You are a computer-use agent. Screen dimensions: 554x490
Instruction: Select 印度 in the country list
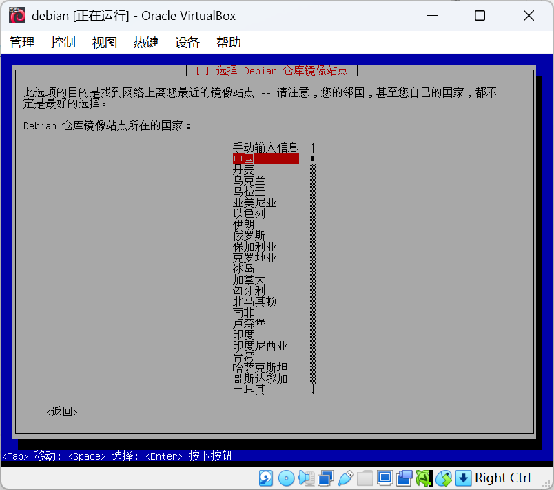(x=243, y=334)
